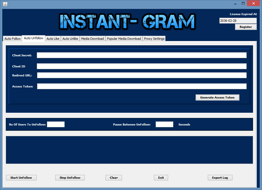262x190 pixels.
Task: Click the Stop UnFollow button
Action: 70,178
